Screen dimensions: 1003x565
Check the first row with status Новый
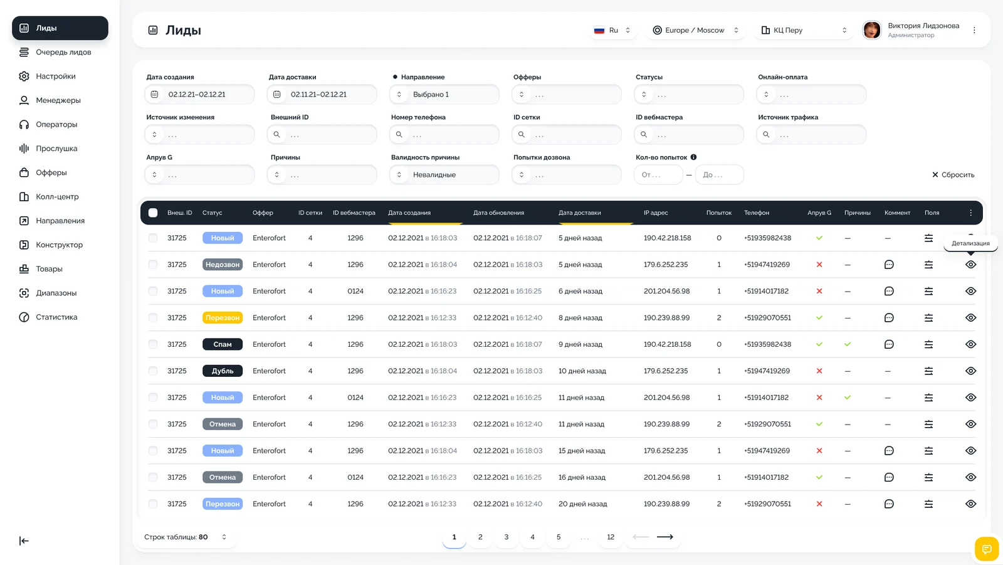pos(153,238)
